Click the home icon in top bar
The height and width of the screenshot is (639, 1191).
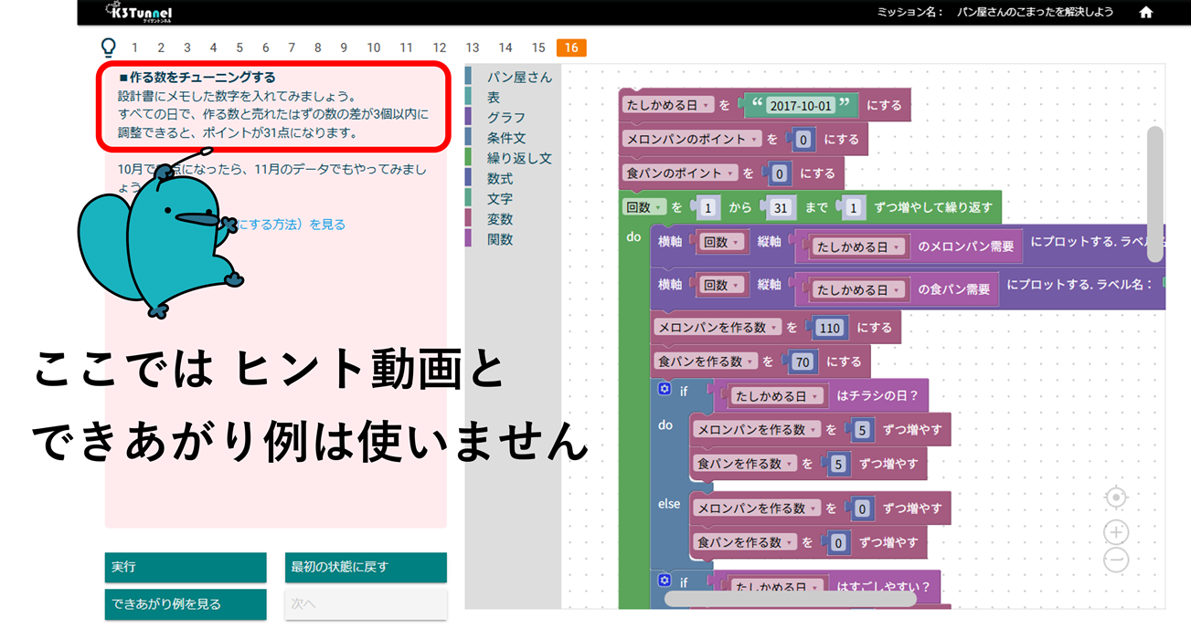(x=1145, y=13)
